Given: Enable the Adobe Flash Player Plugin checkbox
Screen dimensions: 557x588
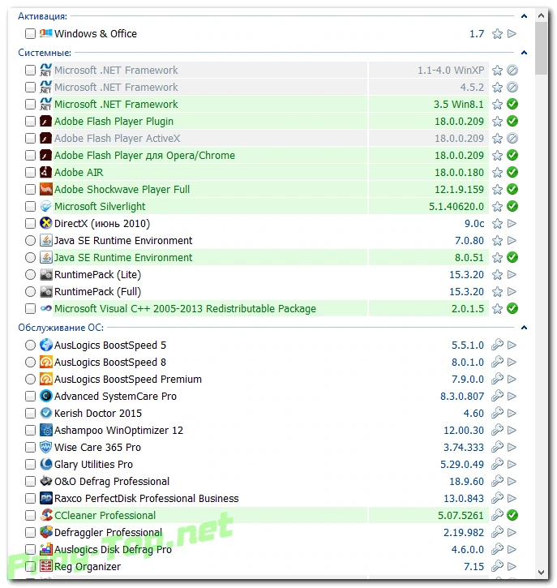Looking at the screenshot, I should [x=30, y=121].
